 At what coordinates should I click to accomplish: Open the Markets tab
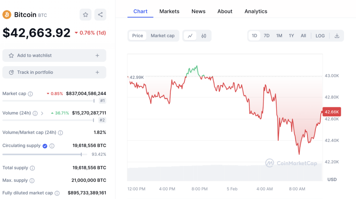[169, 11]
